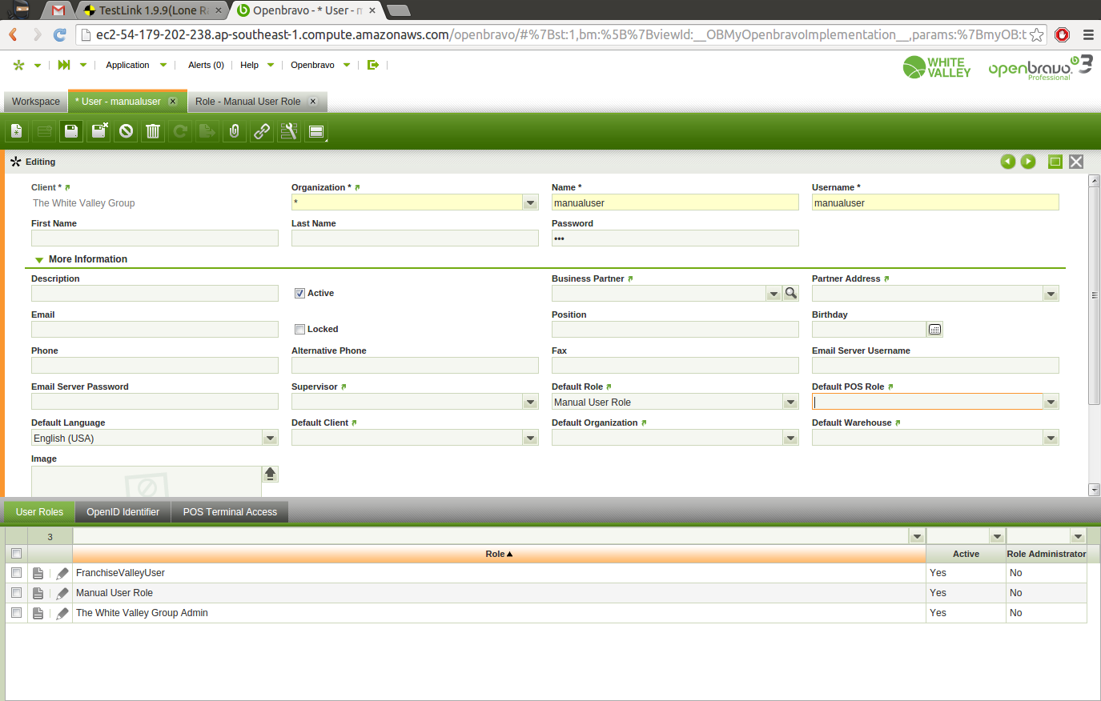1101x701 pixels.
Task: Open attachments with the paperclip icon
Action: [234, 131]
